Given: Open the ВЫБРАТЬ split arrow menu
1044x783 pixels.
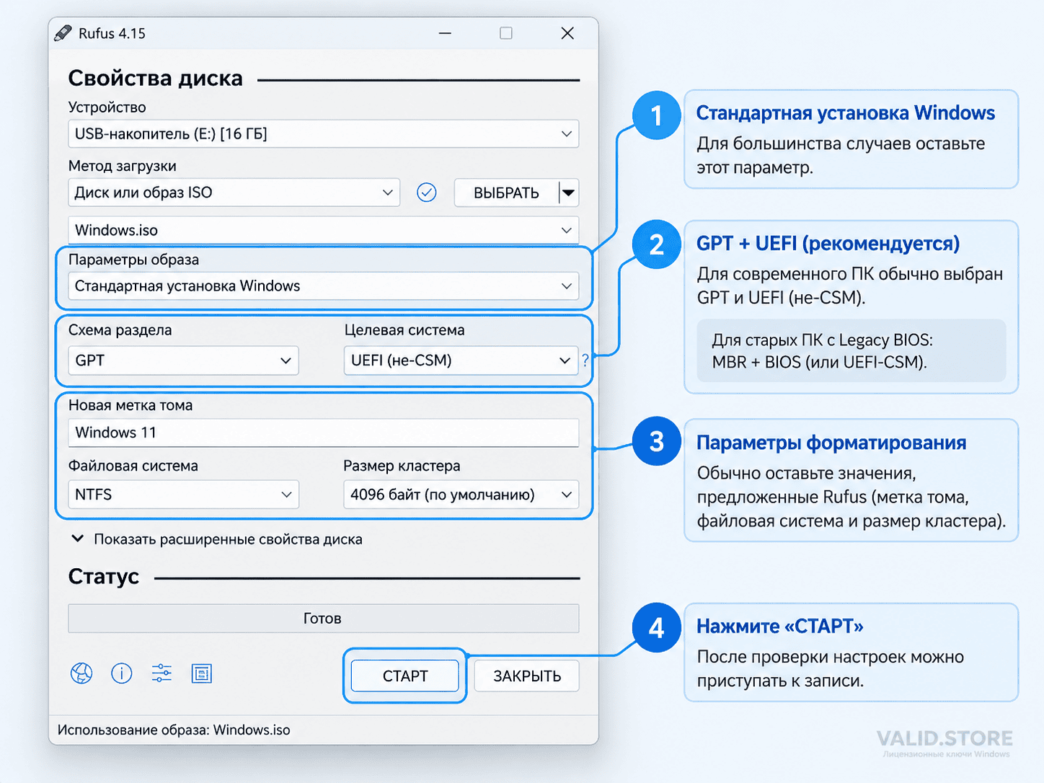Looking at the screenshot, I should click(x=569, y=193).
